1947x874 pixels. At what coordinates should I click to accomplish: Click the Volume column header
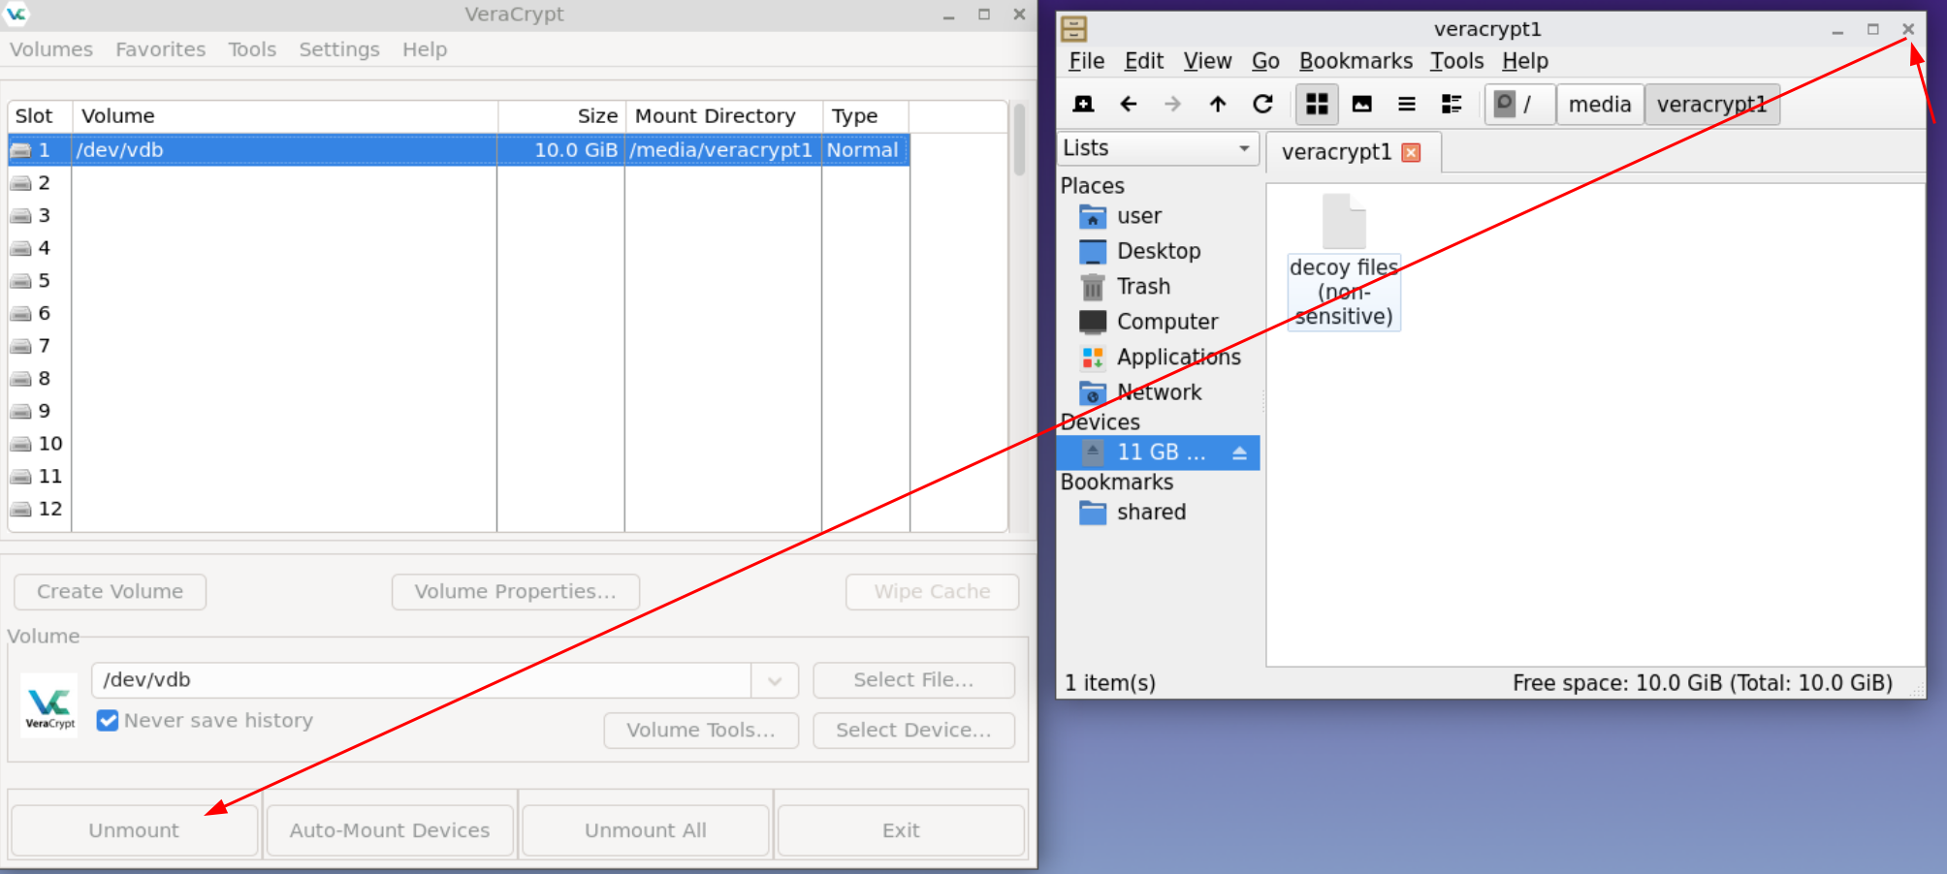pyautogui.click(x=285, y=116)
